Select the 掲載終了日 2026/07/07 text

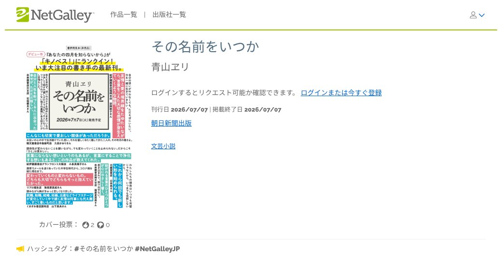point(247,110)
